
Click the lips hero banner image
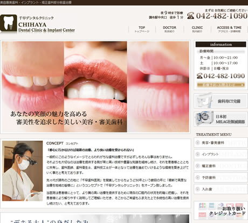point(95,87)
